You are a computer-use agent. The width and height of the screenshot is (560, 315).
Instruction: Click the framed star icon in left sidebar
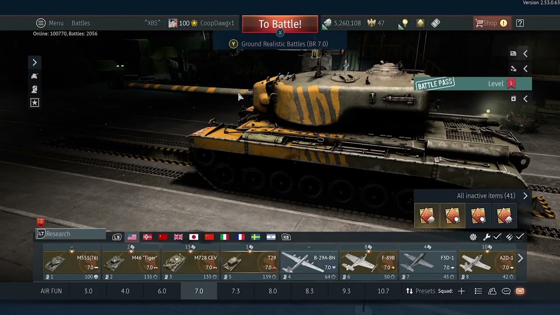[35, 102]
